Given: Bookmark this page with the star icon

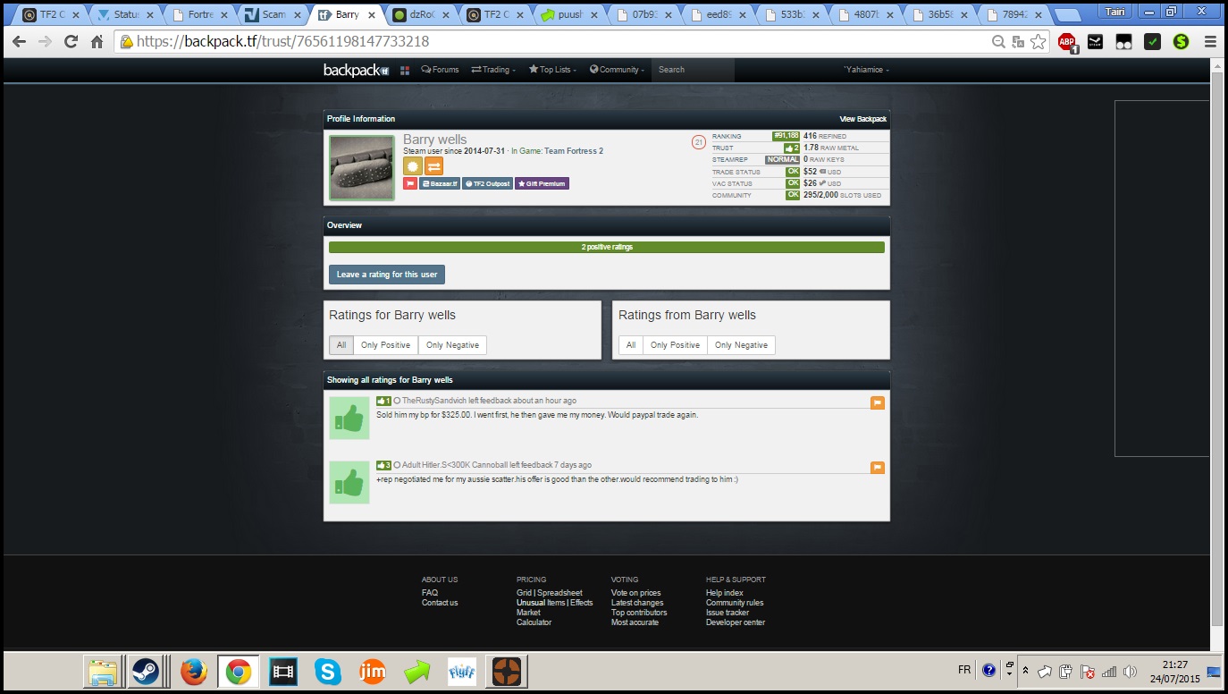Looking at the screenshot, I should point(1038,41).
